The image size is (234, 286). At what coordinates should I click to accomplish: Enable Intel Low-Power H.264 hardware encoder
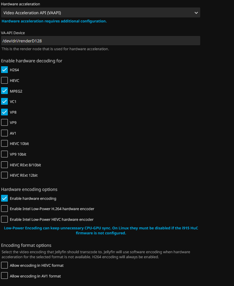[x=5, y=209]
